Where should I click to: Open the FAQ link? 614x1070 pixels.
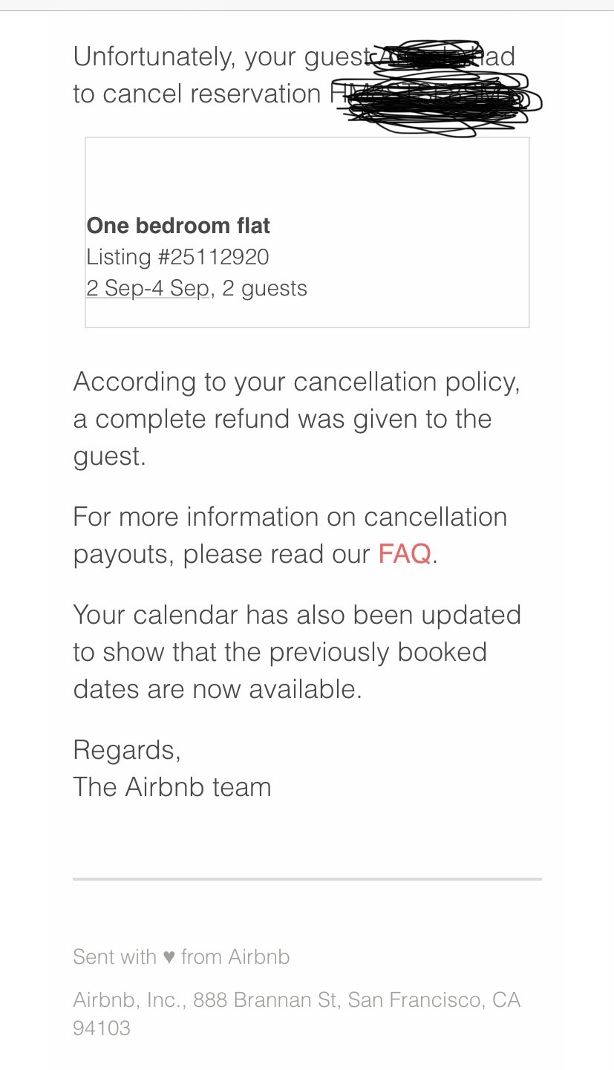pyautogui.click(x=404, y=554)
